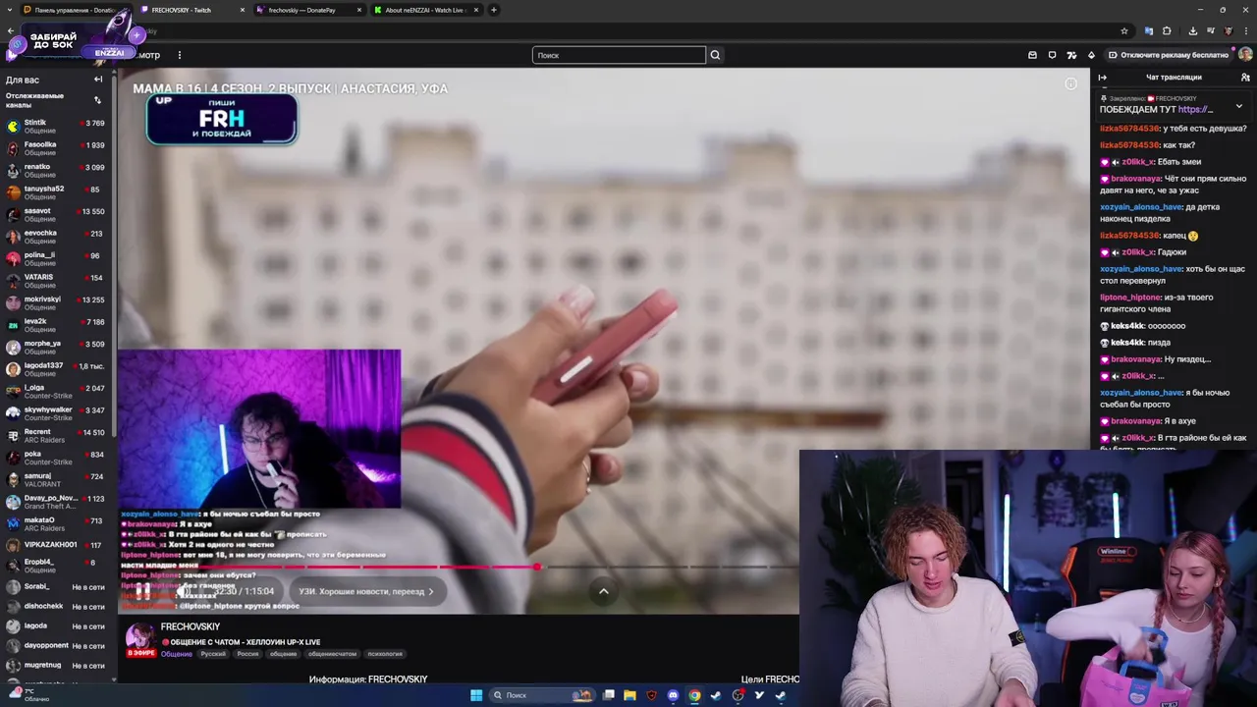
Task: Bookmark this page with star icon
Action: [x=1124, y=30]
